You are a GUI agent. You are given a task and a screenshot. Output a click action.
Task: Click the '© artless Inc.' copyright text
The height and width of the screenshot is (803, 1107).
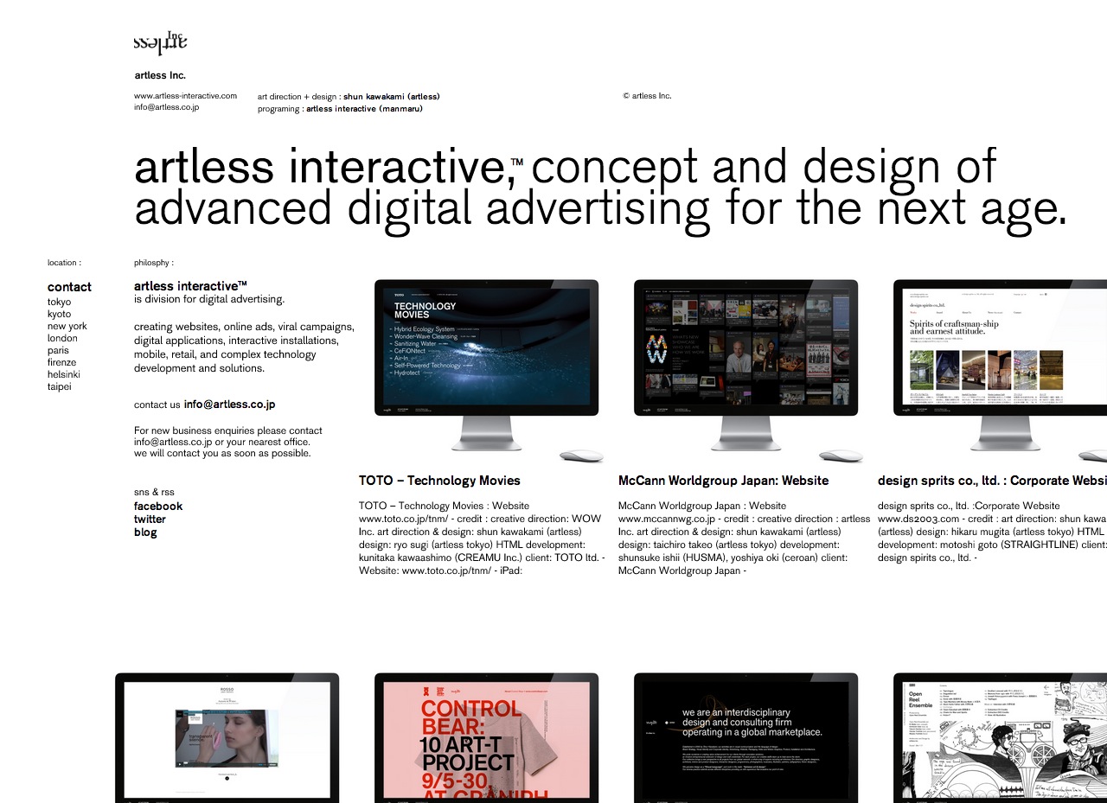tap(647, 96)
